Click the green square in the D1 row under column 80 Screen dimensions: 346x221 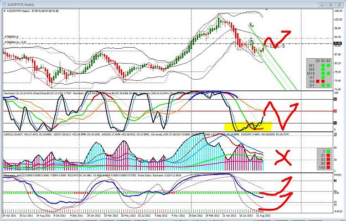[x=328, y=85]
